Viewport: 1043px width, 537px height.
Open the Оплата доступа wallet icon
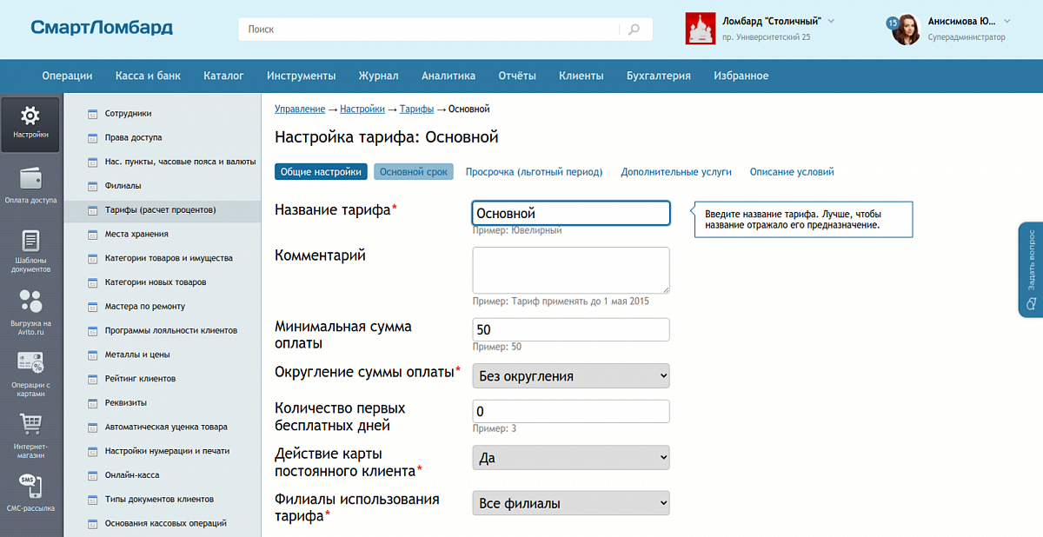[30, 179]
